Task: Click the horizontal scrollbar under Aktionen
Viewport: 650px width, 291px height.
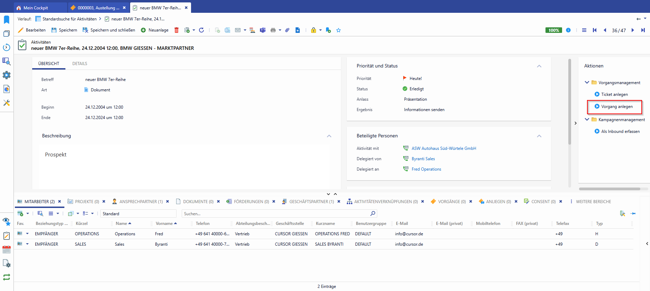Action: coord(609,189)
